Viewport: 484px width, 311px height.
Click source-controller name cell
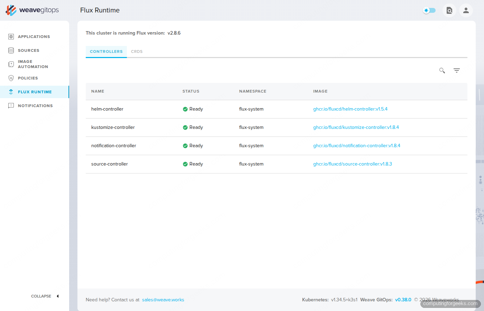point(110,164)
